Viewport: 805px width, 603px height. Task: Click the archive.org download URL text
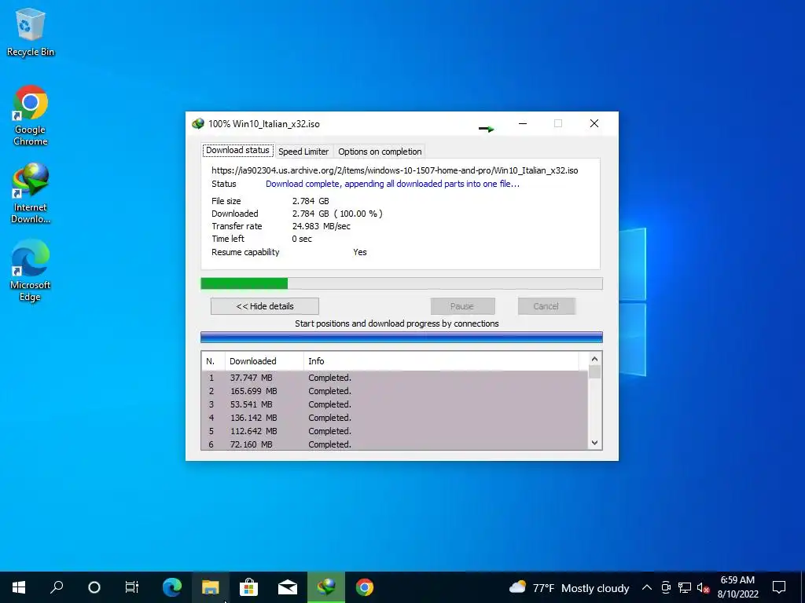[x=395, y=170]
